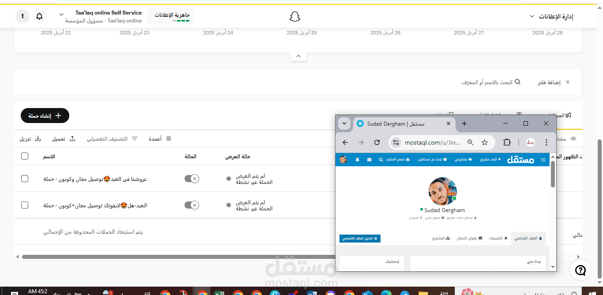Open the Chrome extensions puzzle icon
The width and height of the screenshot is (603, 295).
(x=507, y=142)
